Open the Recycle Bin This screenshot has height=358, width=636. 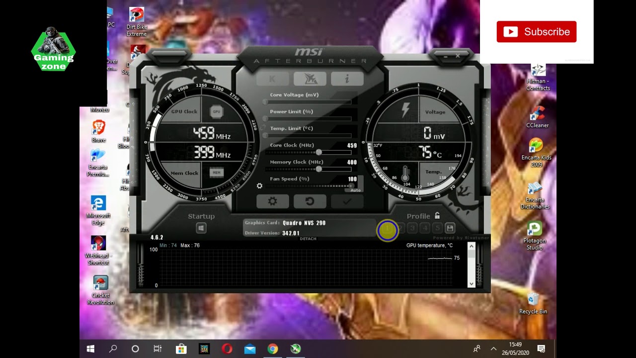[x=533, y=303]
